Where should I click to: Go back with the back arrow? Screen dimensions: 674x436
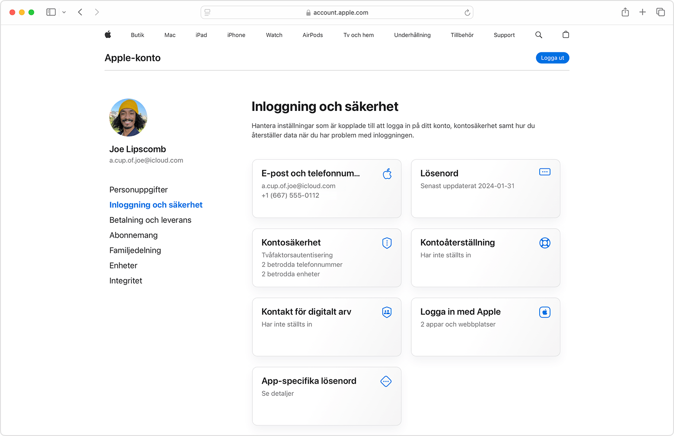point(80,12)
